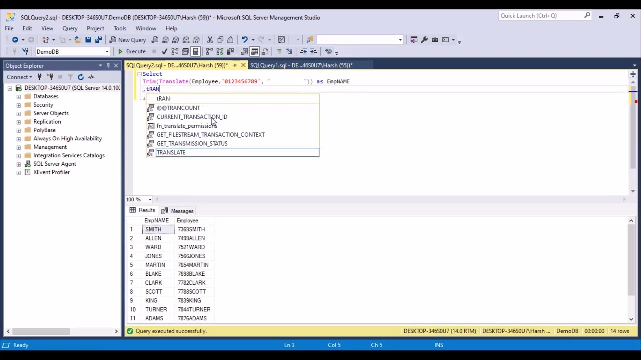This screenshot has width=641, height=360.
Task: Open the Tools menu
Action: click(120, 28)
